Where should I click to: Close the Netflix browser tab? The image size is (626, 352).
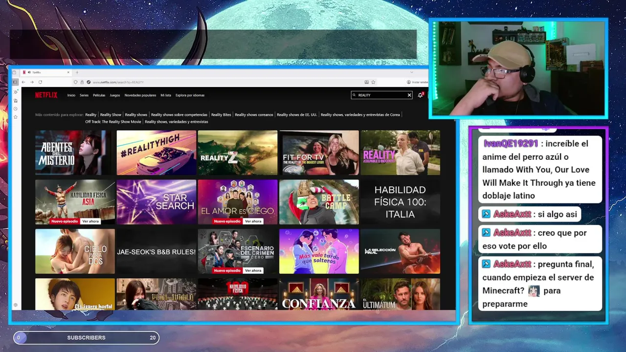pos(68,72)
